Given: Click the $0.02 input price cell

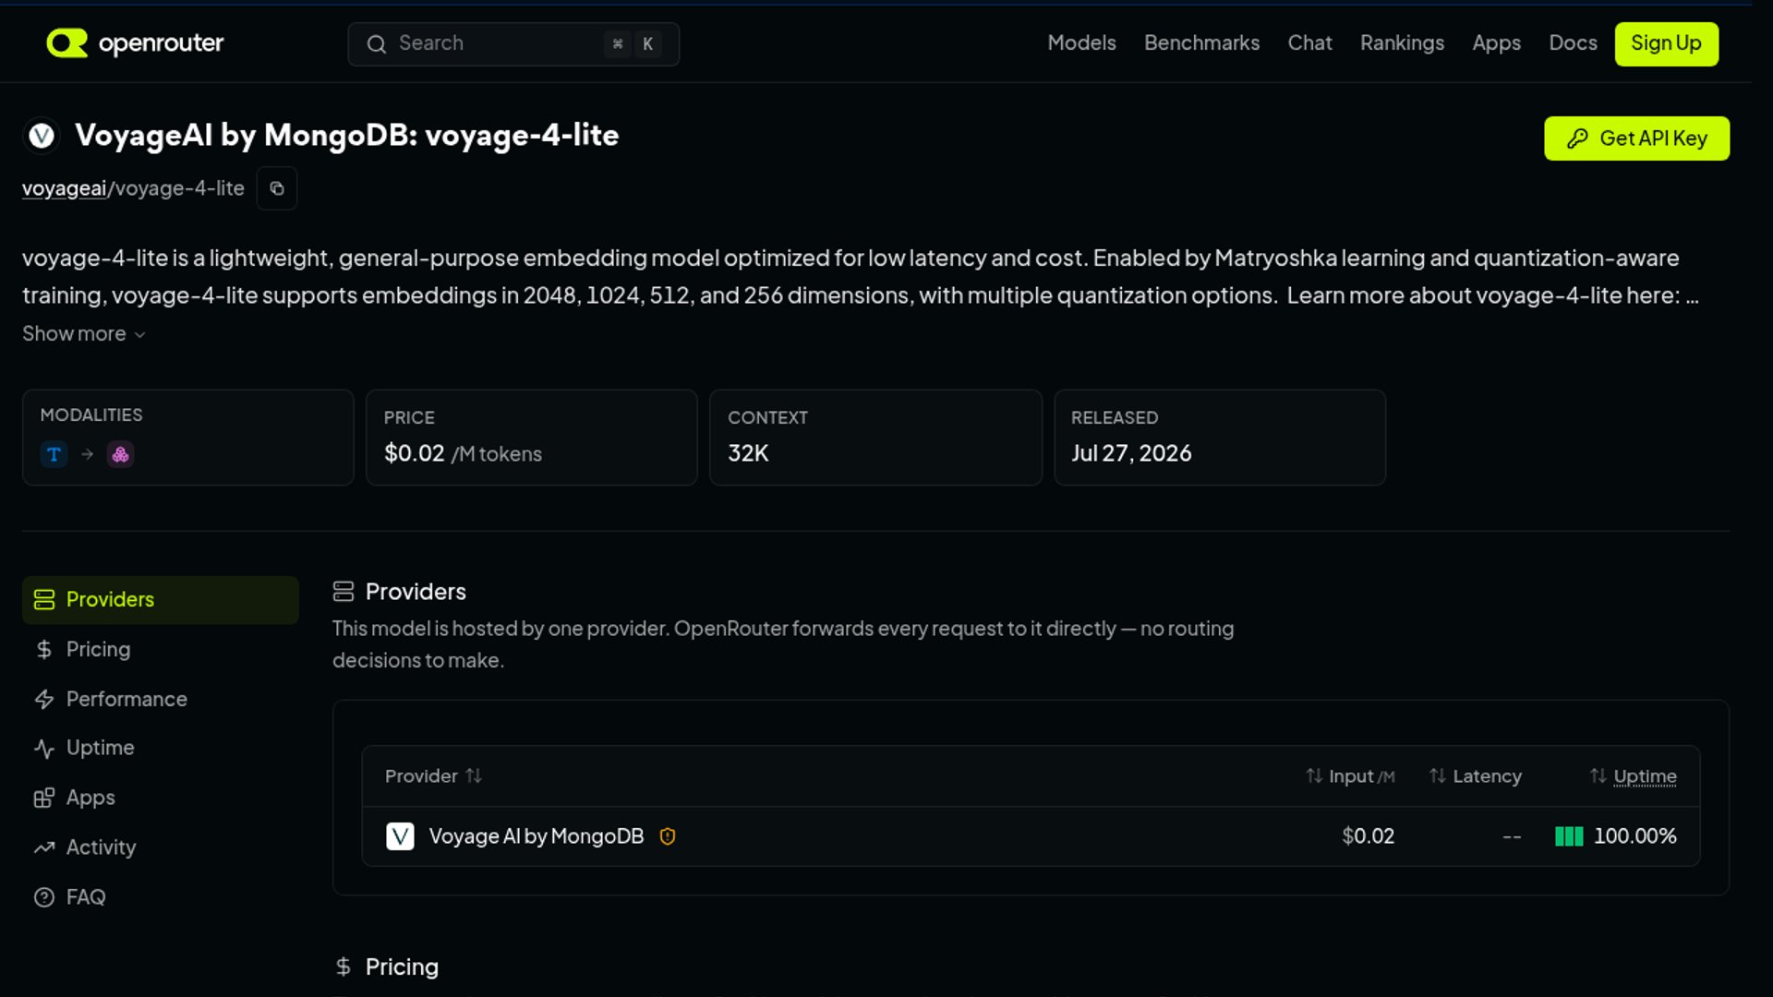Looking at the screenshot, I should tap(1368, 836).
